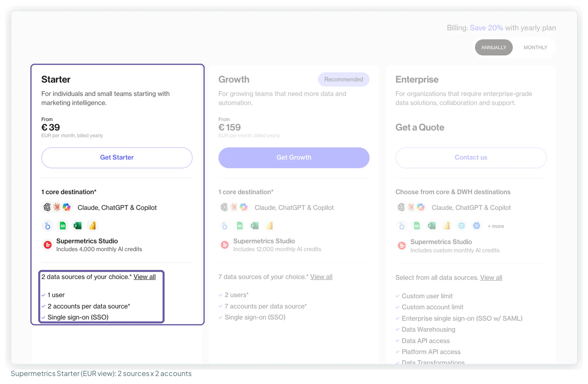This screenshot has height=384, width=588.
Task: Switch billing to MONTHLY
Action: 535,47
